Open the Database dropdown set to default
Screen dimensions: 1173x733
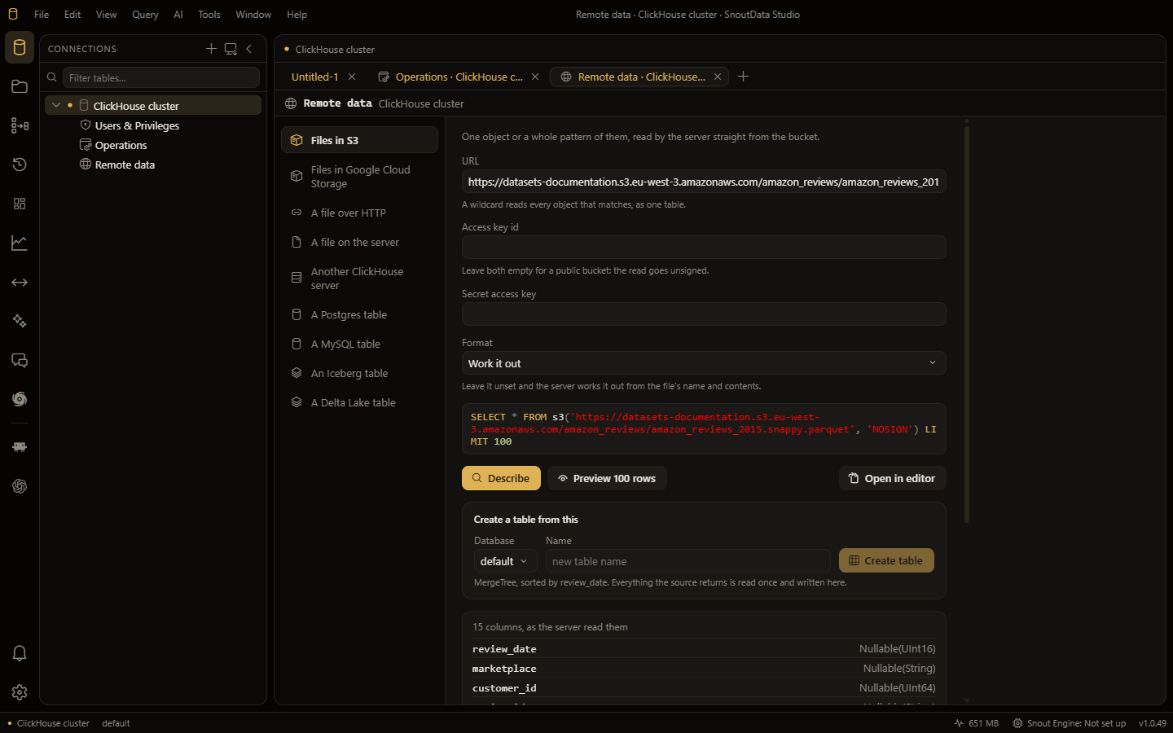coord(504,561)
